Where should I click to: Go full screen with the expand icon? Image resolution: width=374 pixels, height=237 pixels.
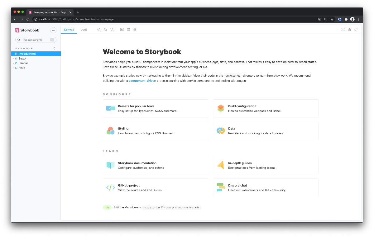pyautogui.click(x=343, y=30)
